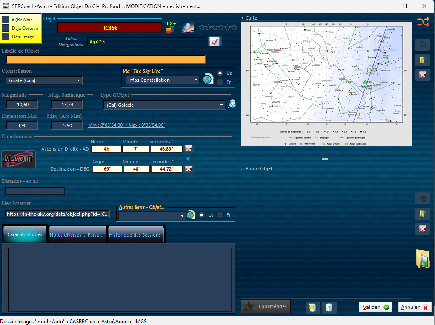Click the orange shuffle arrows icon
The width and height of the screenshot is (435, 325).
tap(423, 22)
